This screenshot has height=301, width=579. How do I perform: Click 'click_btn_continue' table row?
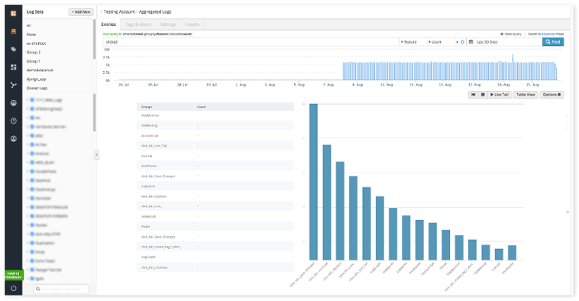pyautogui.click(x=215, y=267)
